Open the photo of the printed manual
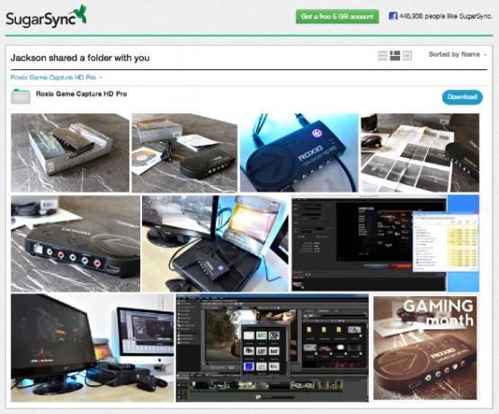Image resolution: width=499 pixels, height=414 pixels. click(420, 153)
